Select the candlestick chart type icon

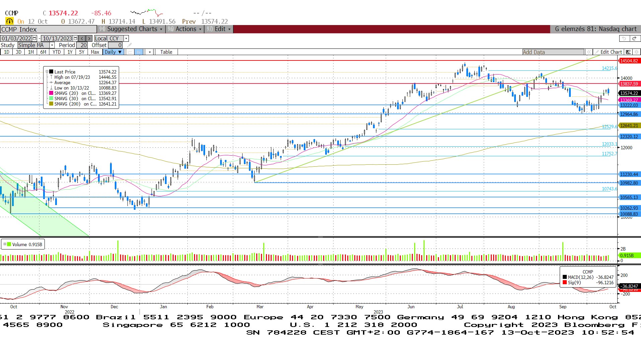139,52
